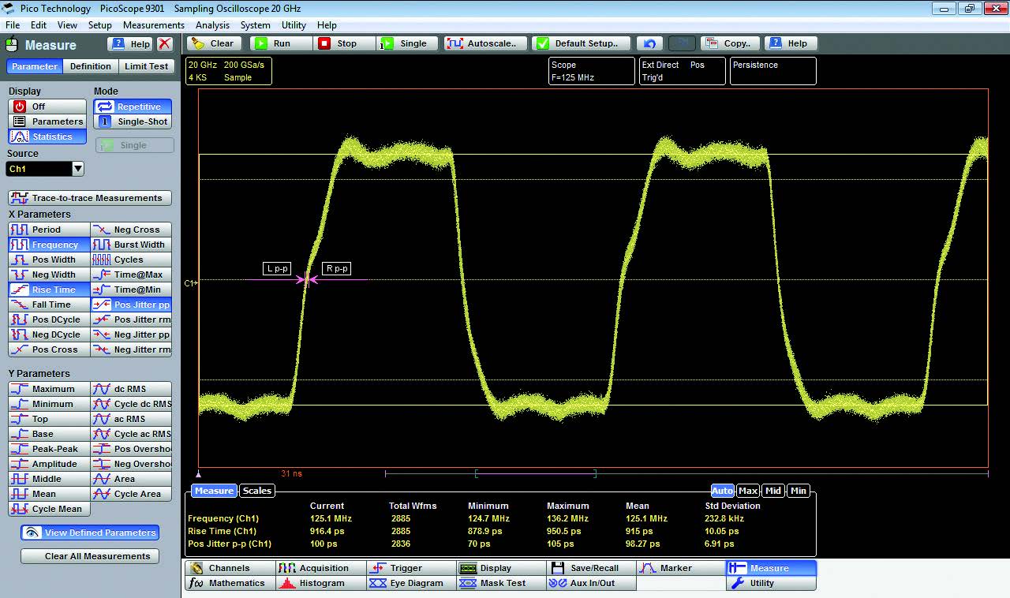Click the Undo arrow icon in toolbar
Image resolution: width=1010 pixels, height=598 pixels.
point(649,43)
